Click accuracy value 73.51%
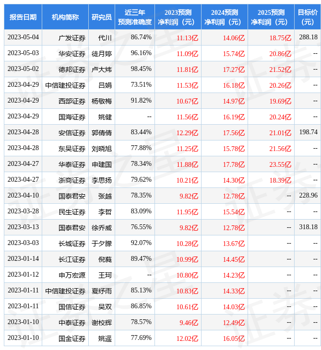Image resolution: width=321 pixels, height=350 pixels. (141, 84)
